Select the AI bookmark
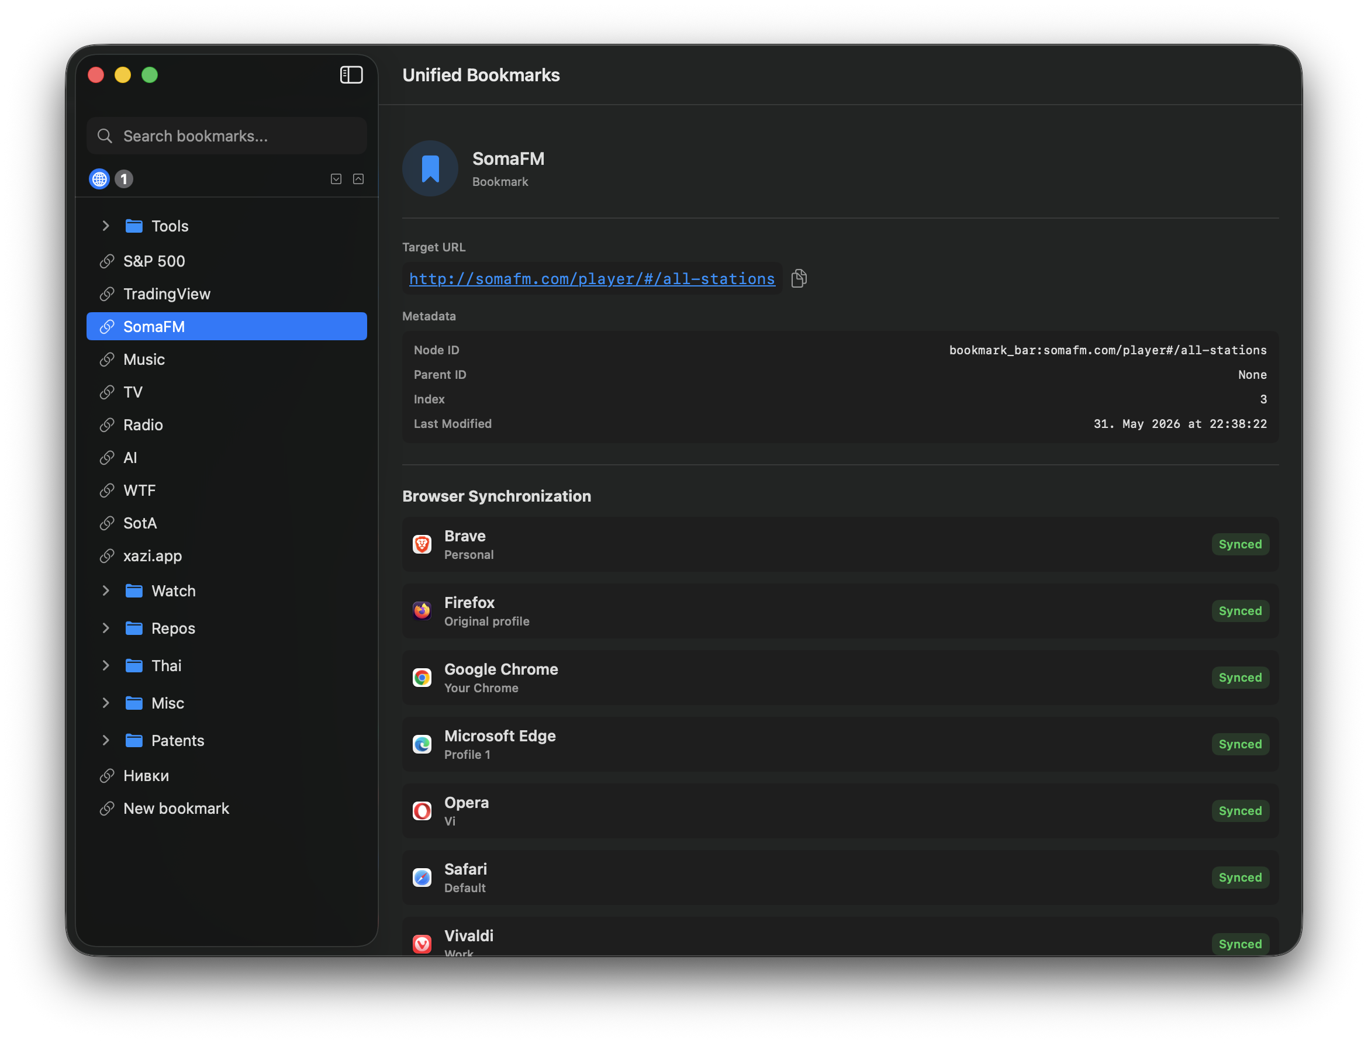1368x1043 pixels. pos(227,458)
